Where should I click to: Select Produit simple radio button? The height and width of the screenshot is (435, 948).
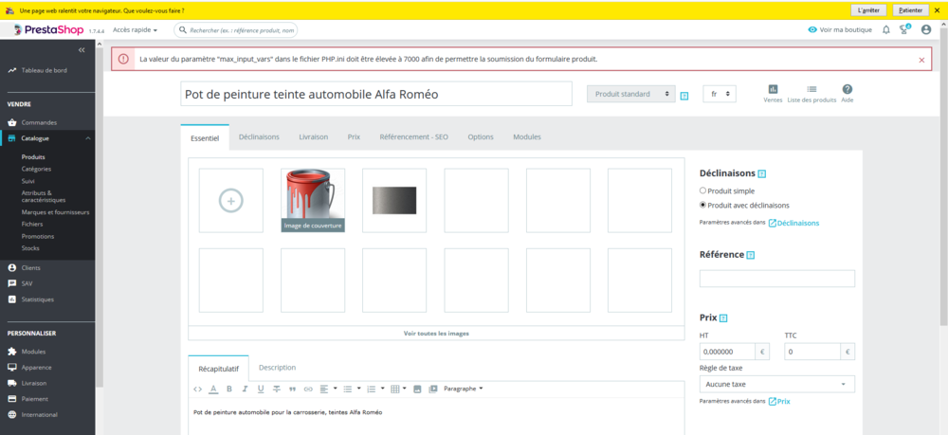(x=702, y=190)
